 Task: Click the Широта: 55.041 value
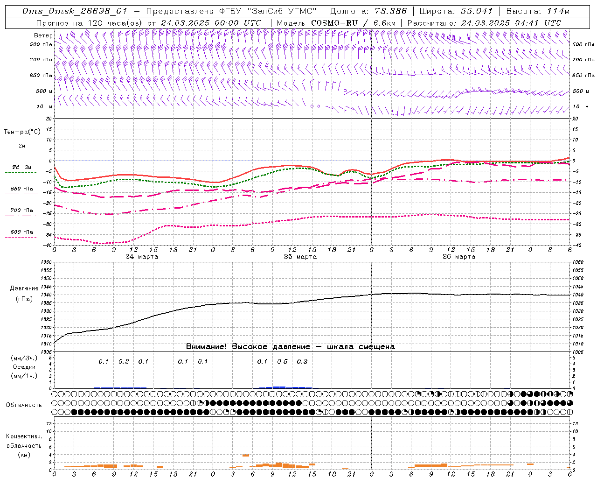pos(456,11)
